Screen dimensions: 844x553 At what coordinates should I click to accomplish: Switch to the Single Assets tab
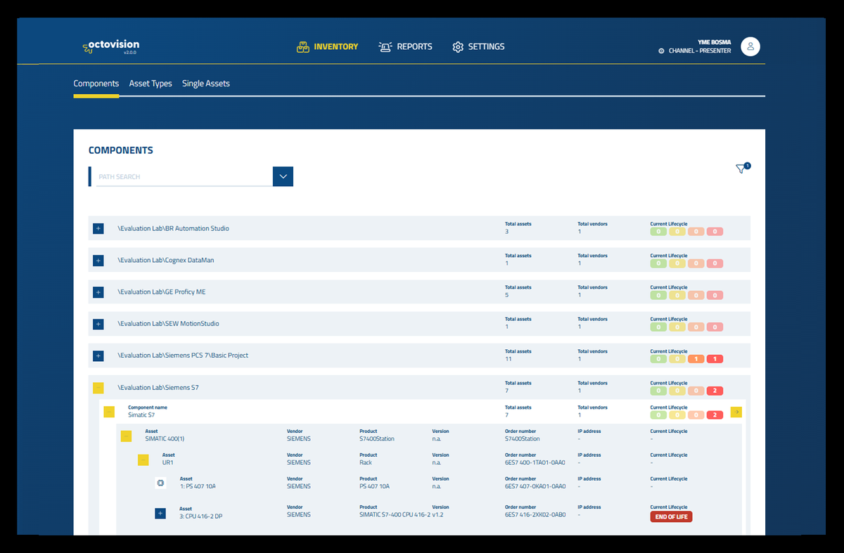coord(206,83)
